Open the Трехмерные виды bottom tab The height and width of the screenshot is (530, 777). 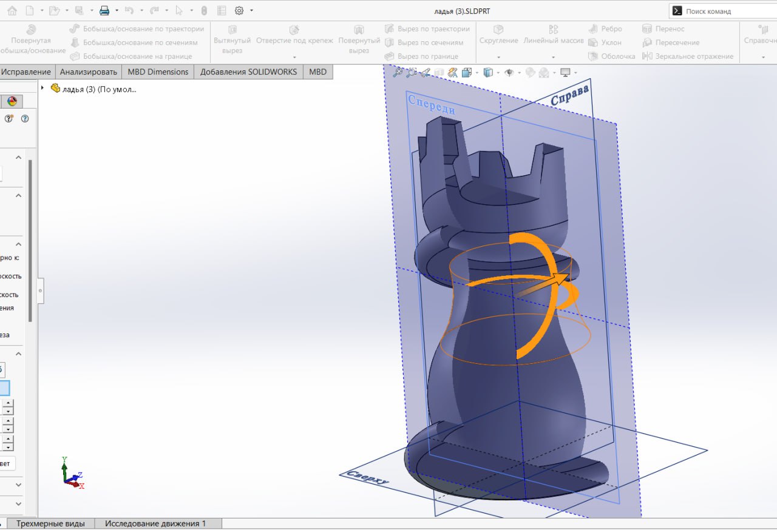[x=50, y=523]
